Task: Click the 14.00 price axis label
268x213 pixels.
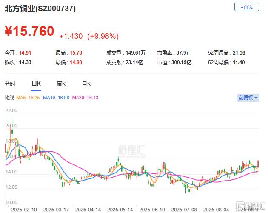Action: pyautogui.click(x=11, y=172)
